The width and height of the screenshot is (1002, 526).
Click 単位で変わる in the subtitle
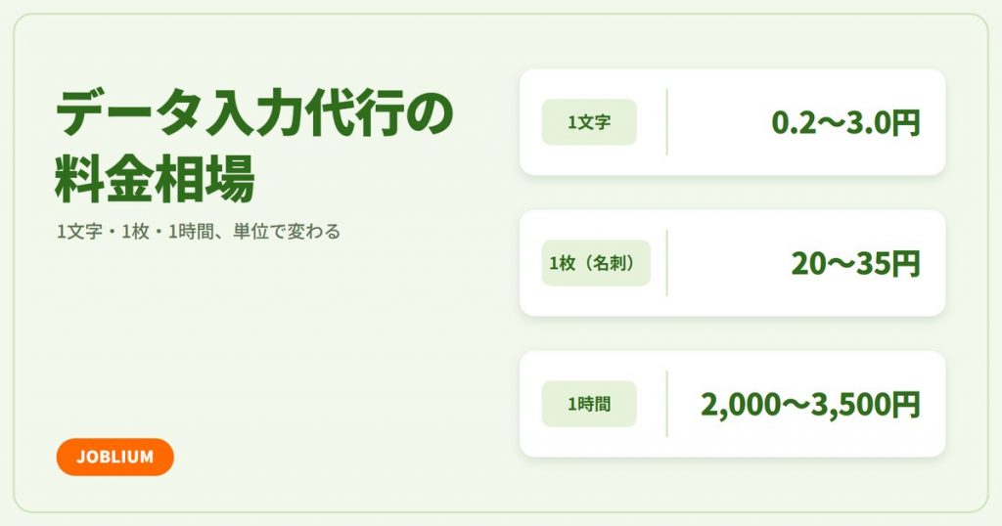pos(287,231)
